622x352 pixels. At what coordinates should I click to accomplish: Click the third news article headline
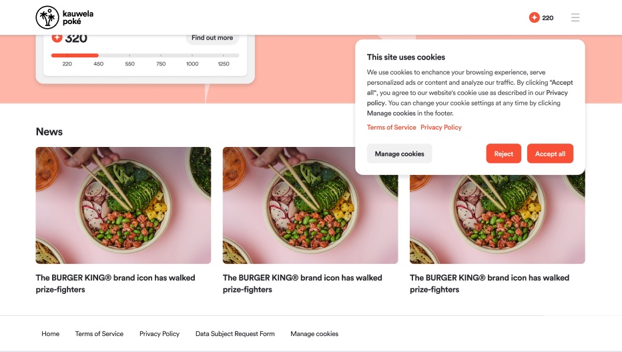(489, 283)
